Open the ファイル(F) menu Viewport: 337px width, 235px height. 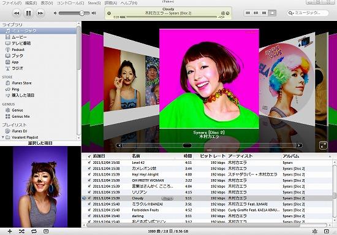(x=12, y=3)
